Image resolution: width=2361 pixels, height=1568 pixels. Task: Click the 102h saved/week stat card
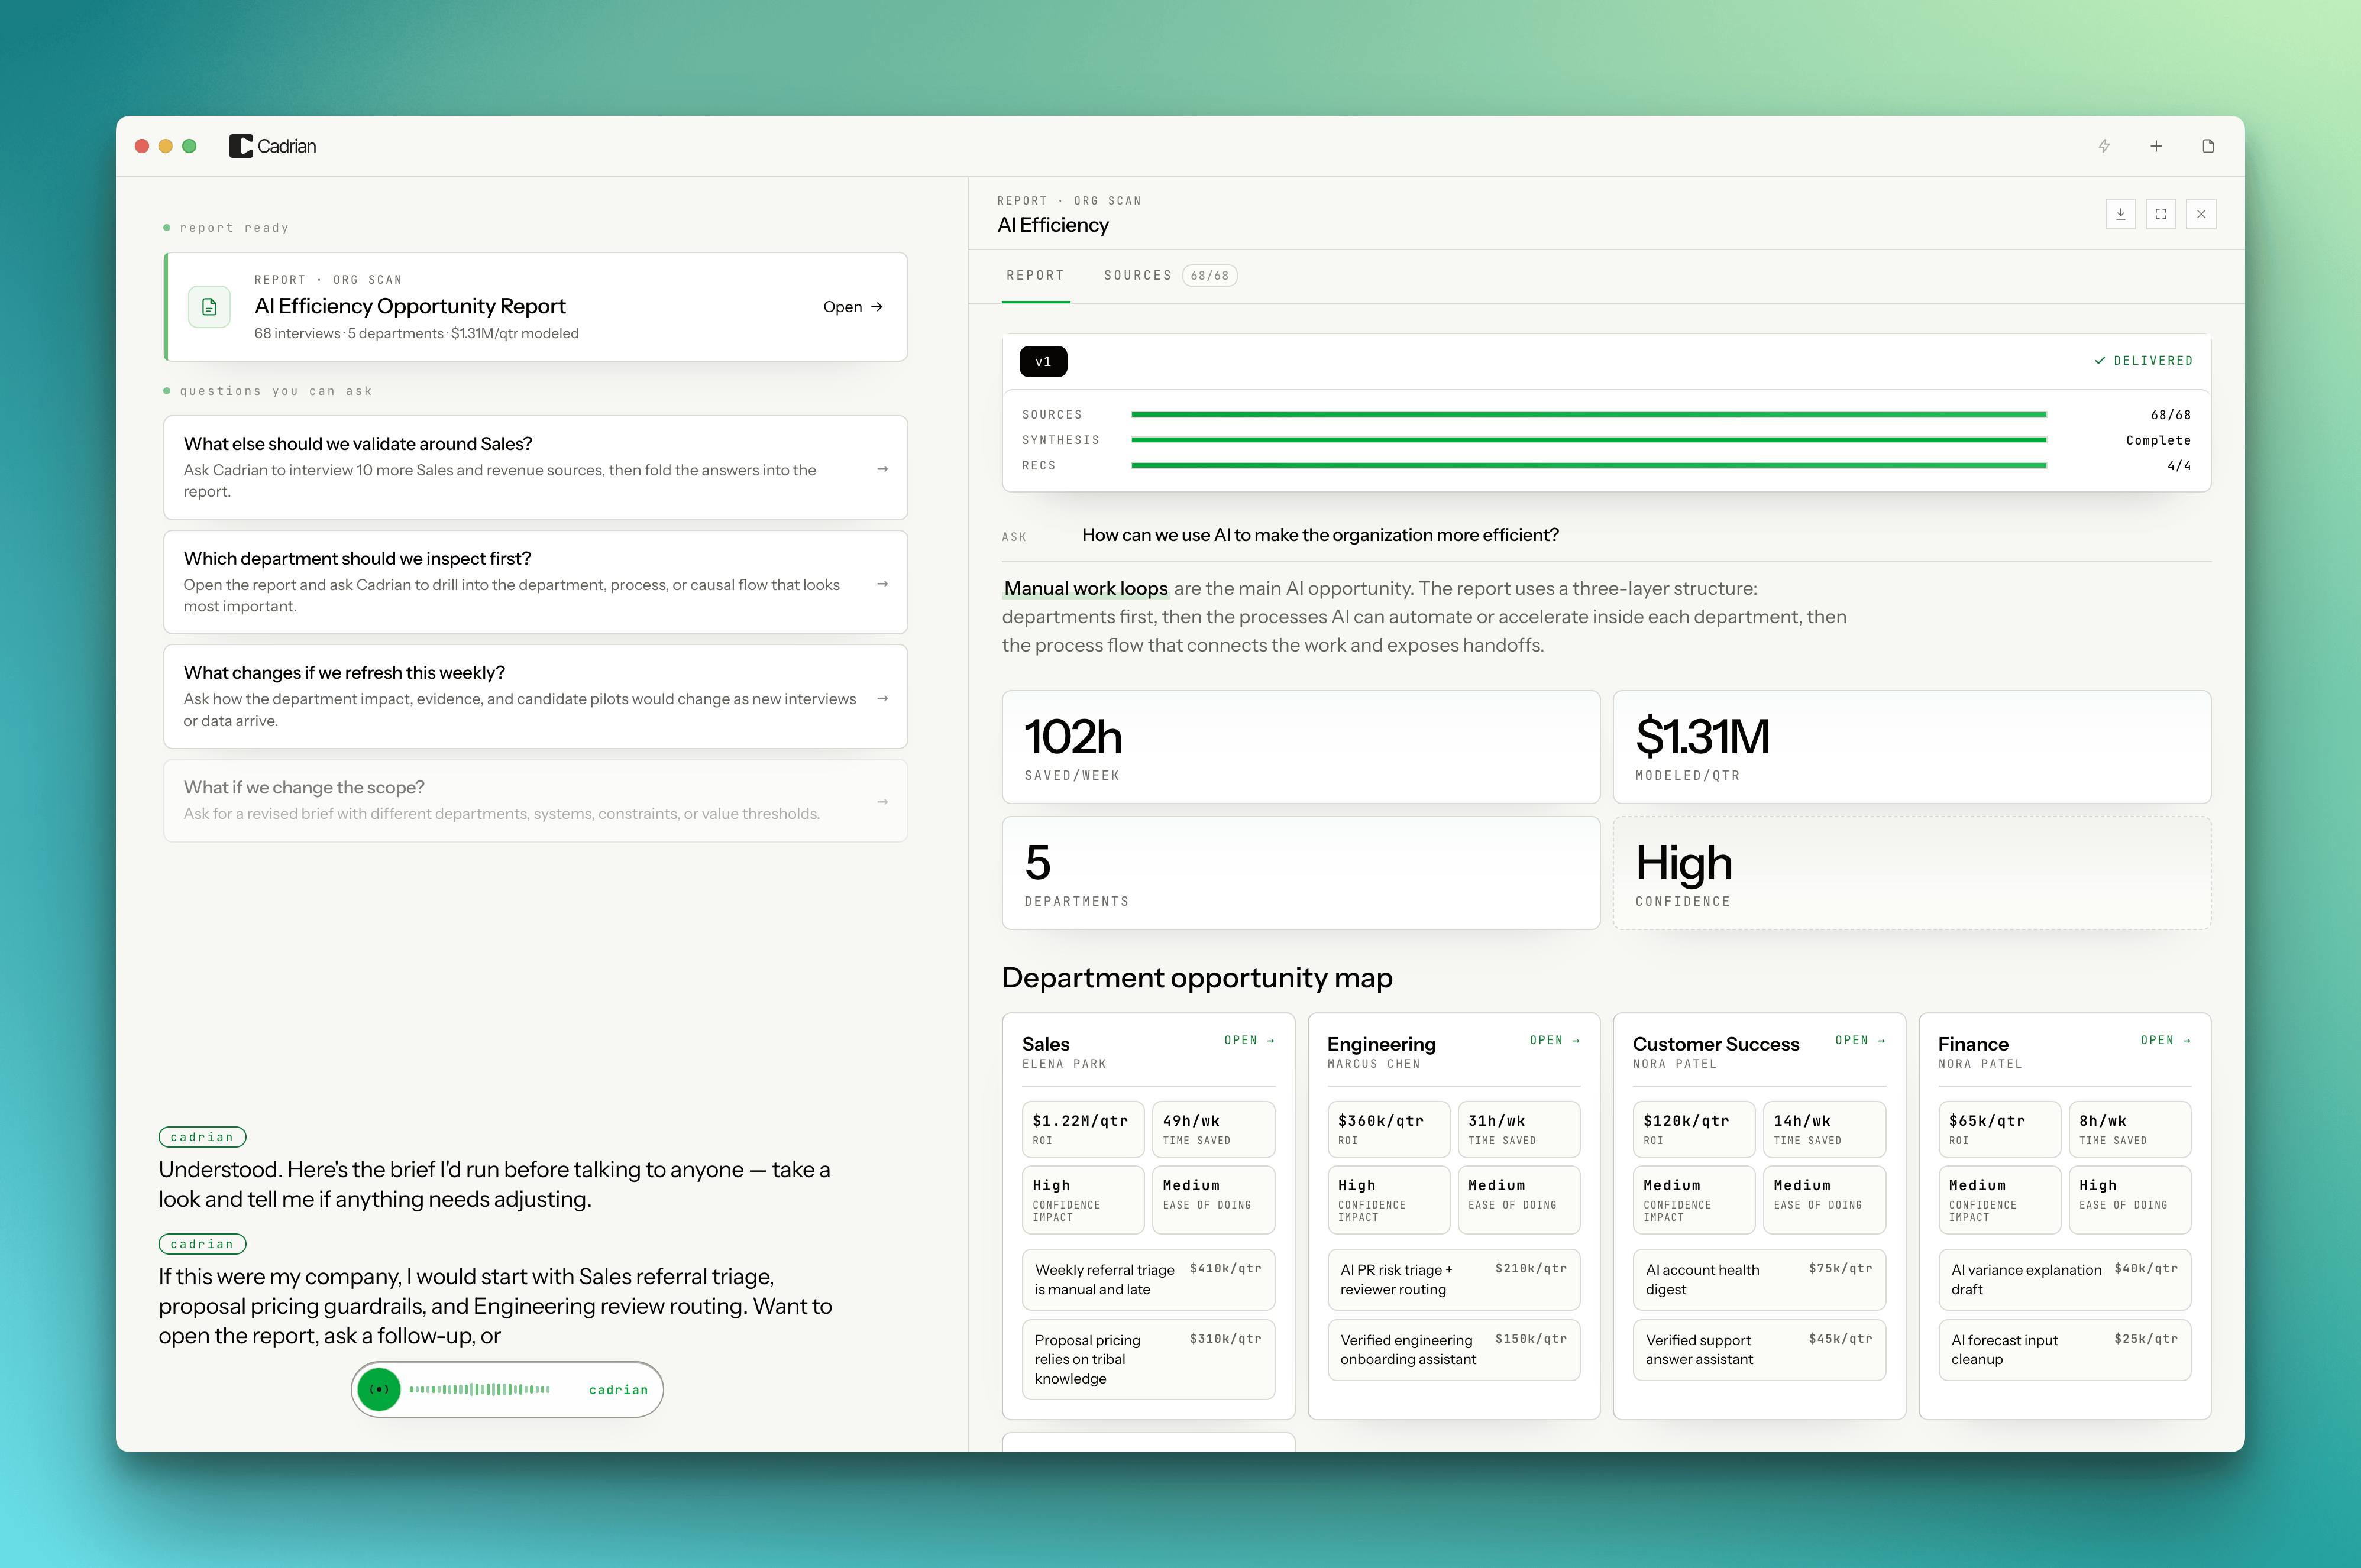click(x=1300, y=747)
